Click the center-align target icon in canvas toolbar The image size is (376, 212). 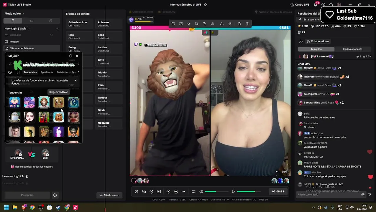[x=189, y=24]
